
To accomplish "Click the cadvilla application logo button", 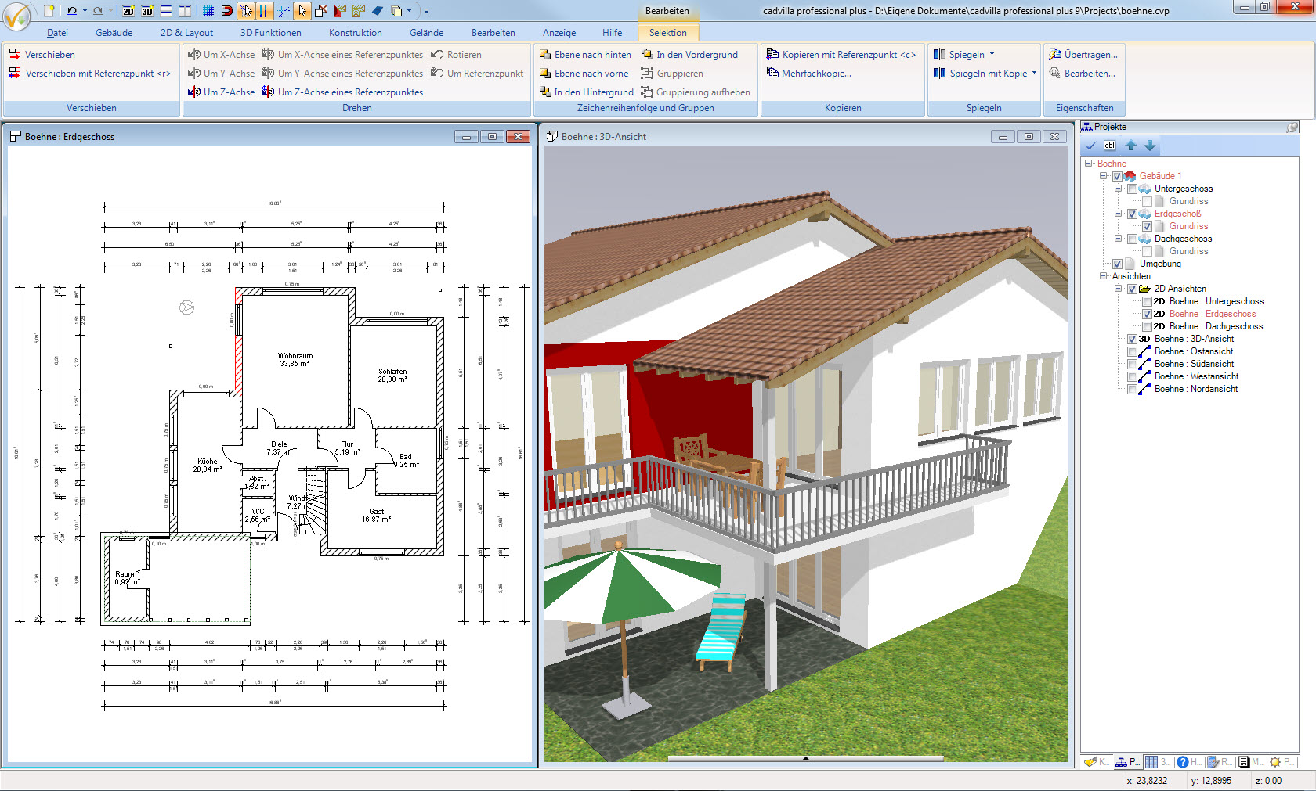I will [17, 15].
